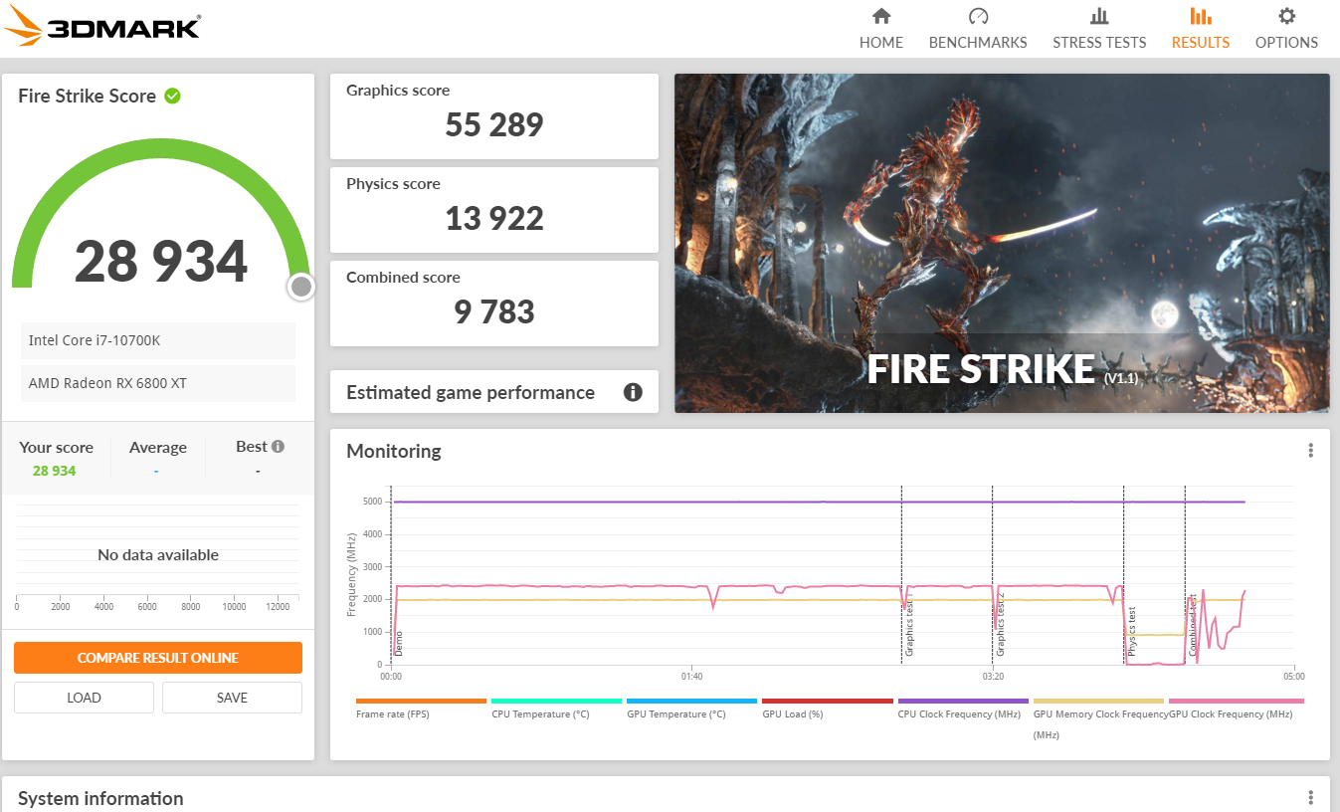Click the AMD Radeon RX 6800 XT entry
The image size is (1340, 812).
coord(158,383)
